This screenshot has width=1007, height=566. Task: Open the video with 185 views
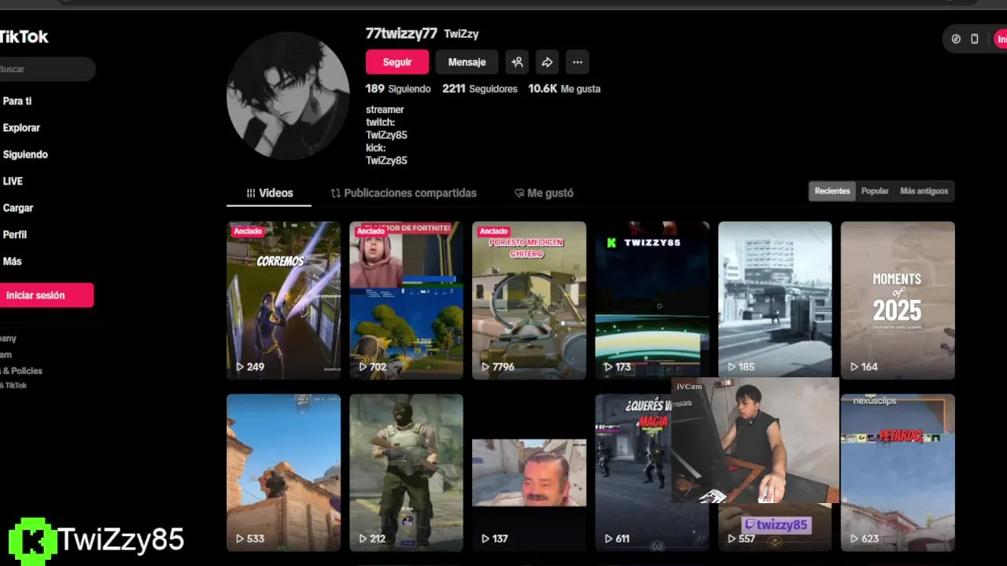774,299
